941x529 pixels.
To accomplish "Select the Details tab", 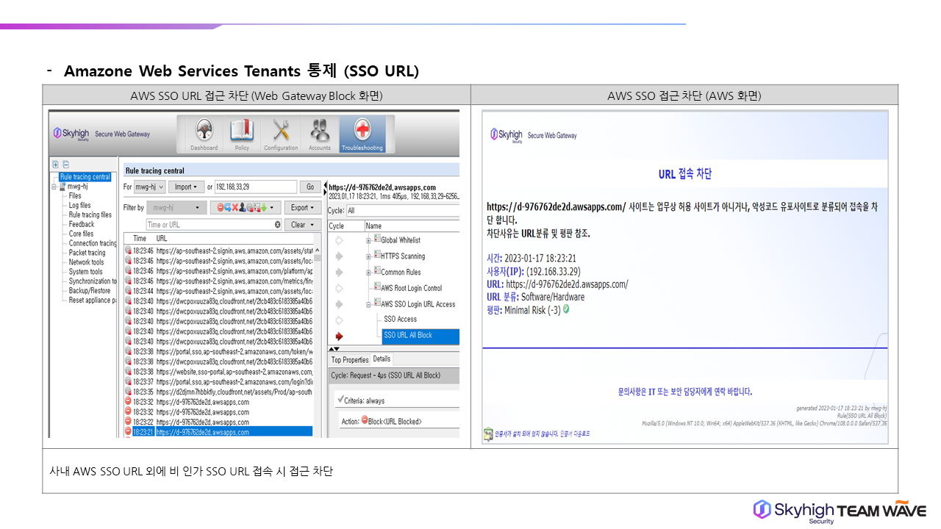I will (x=382, y=359).
